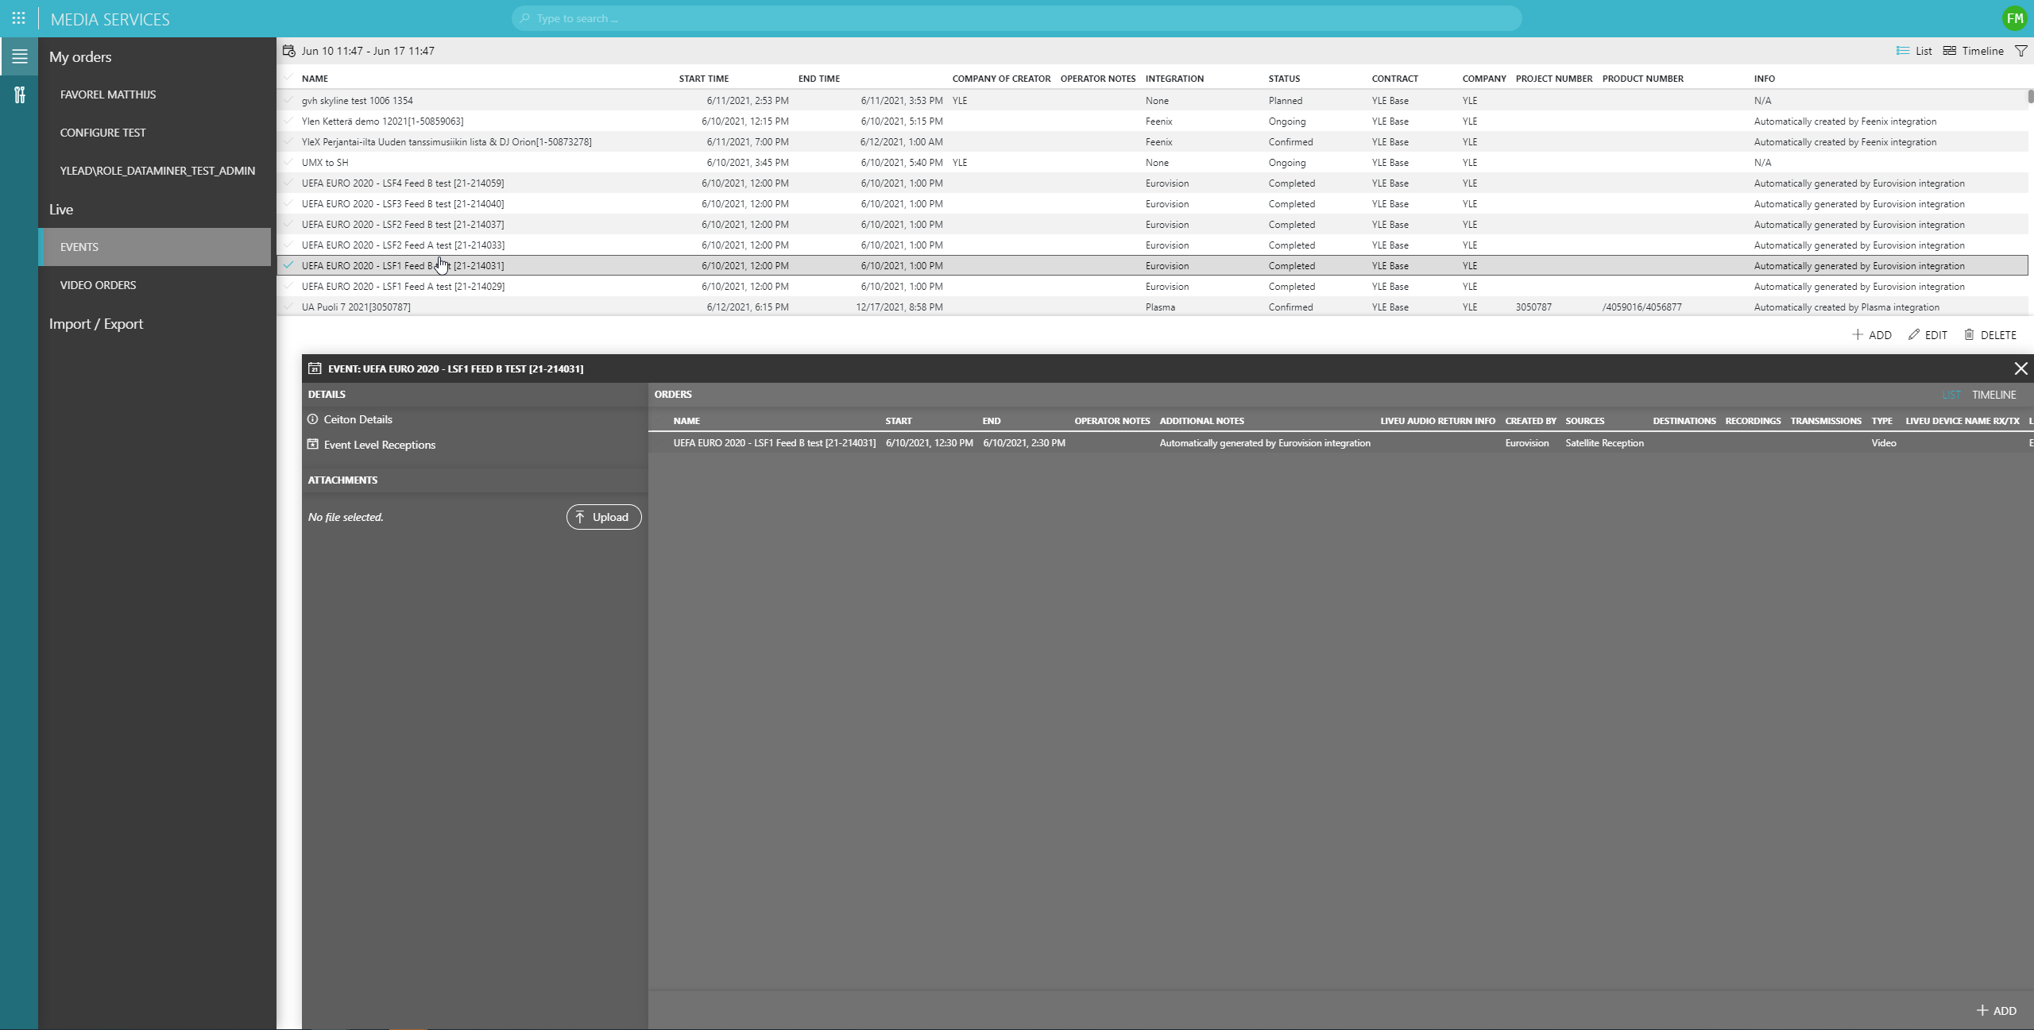Sort events by STATUS column

pos(1284,79)
